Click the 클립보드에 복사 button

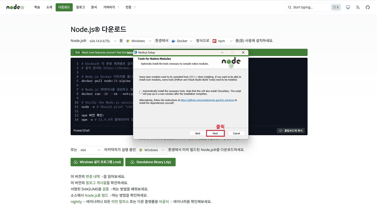point(291,131)
